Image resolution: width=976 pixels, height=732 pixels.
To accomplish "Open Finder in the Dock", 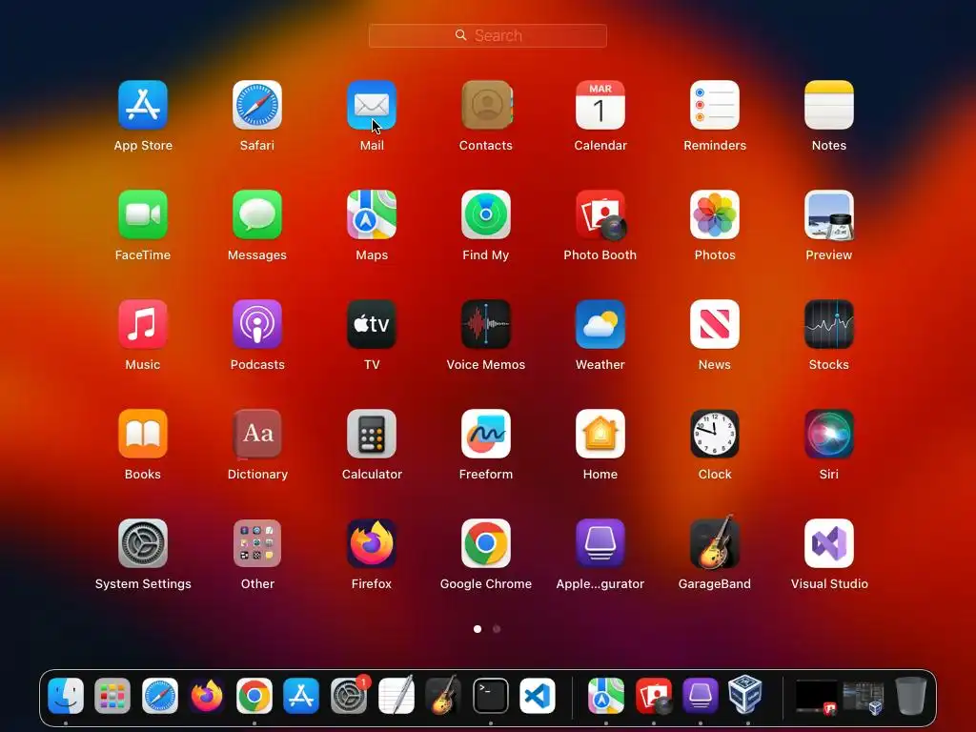I will pos(66,695).
